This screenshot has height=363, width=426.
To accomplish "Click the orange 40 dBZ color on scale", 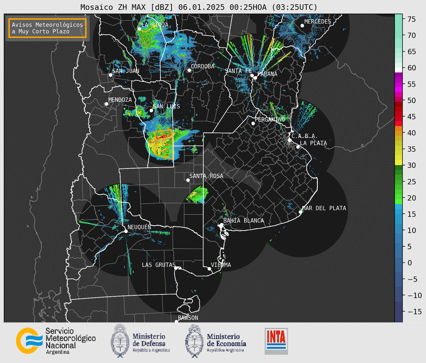I will point(398,133).
